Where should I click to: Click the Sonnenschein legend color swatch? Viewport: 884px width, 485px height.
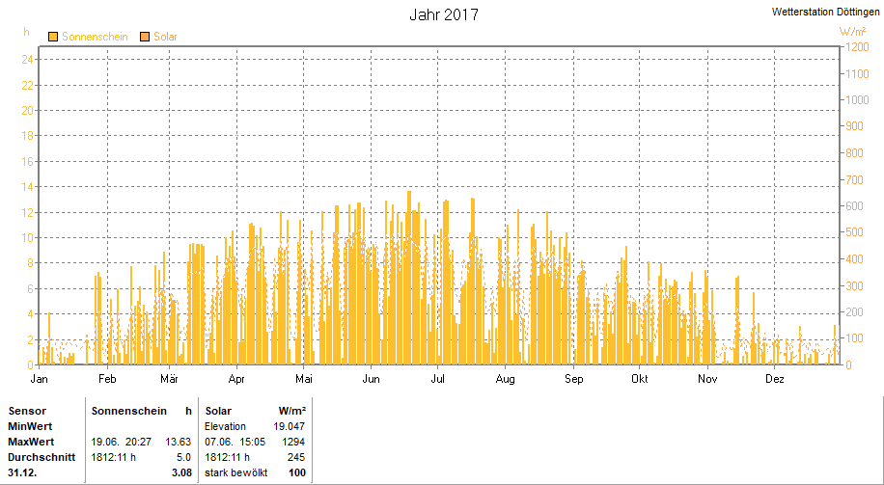(x=53, y=38)
